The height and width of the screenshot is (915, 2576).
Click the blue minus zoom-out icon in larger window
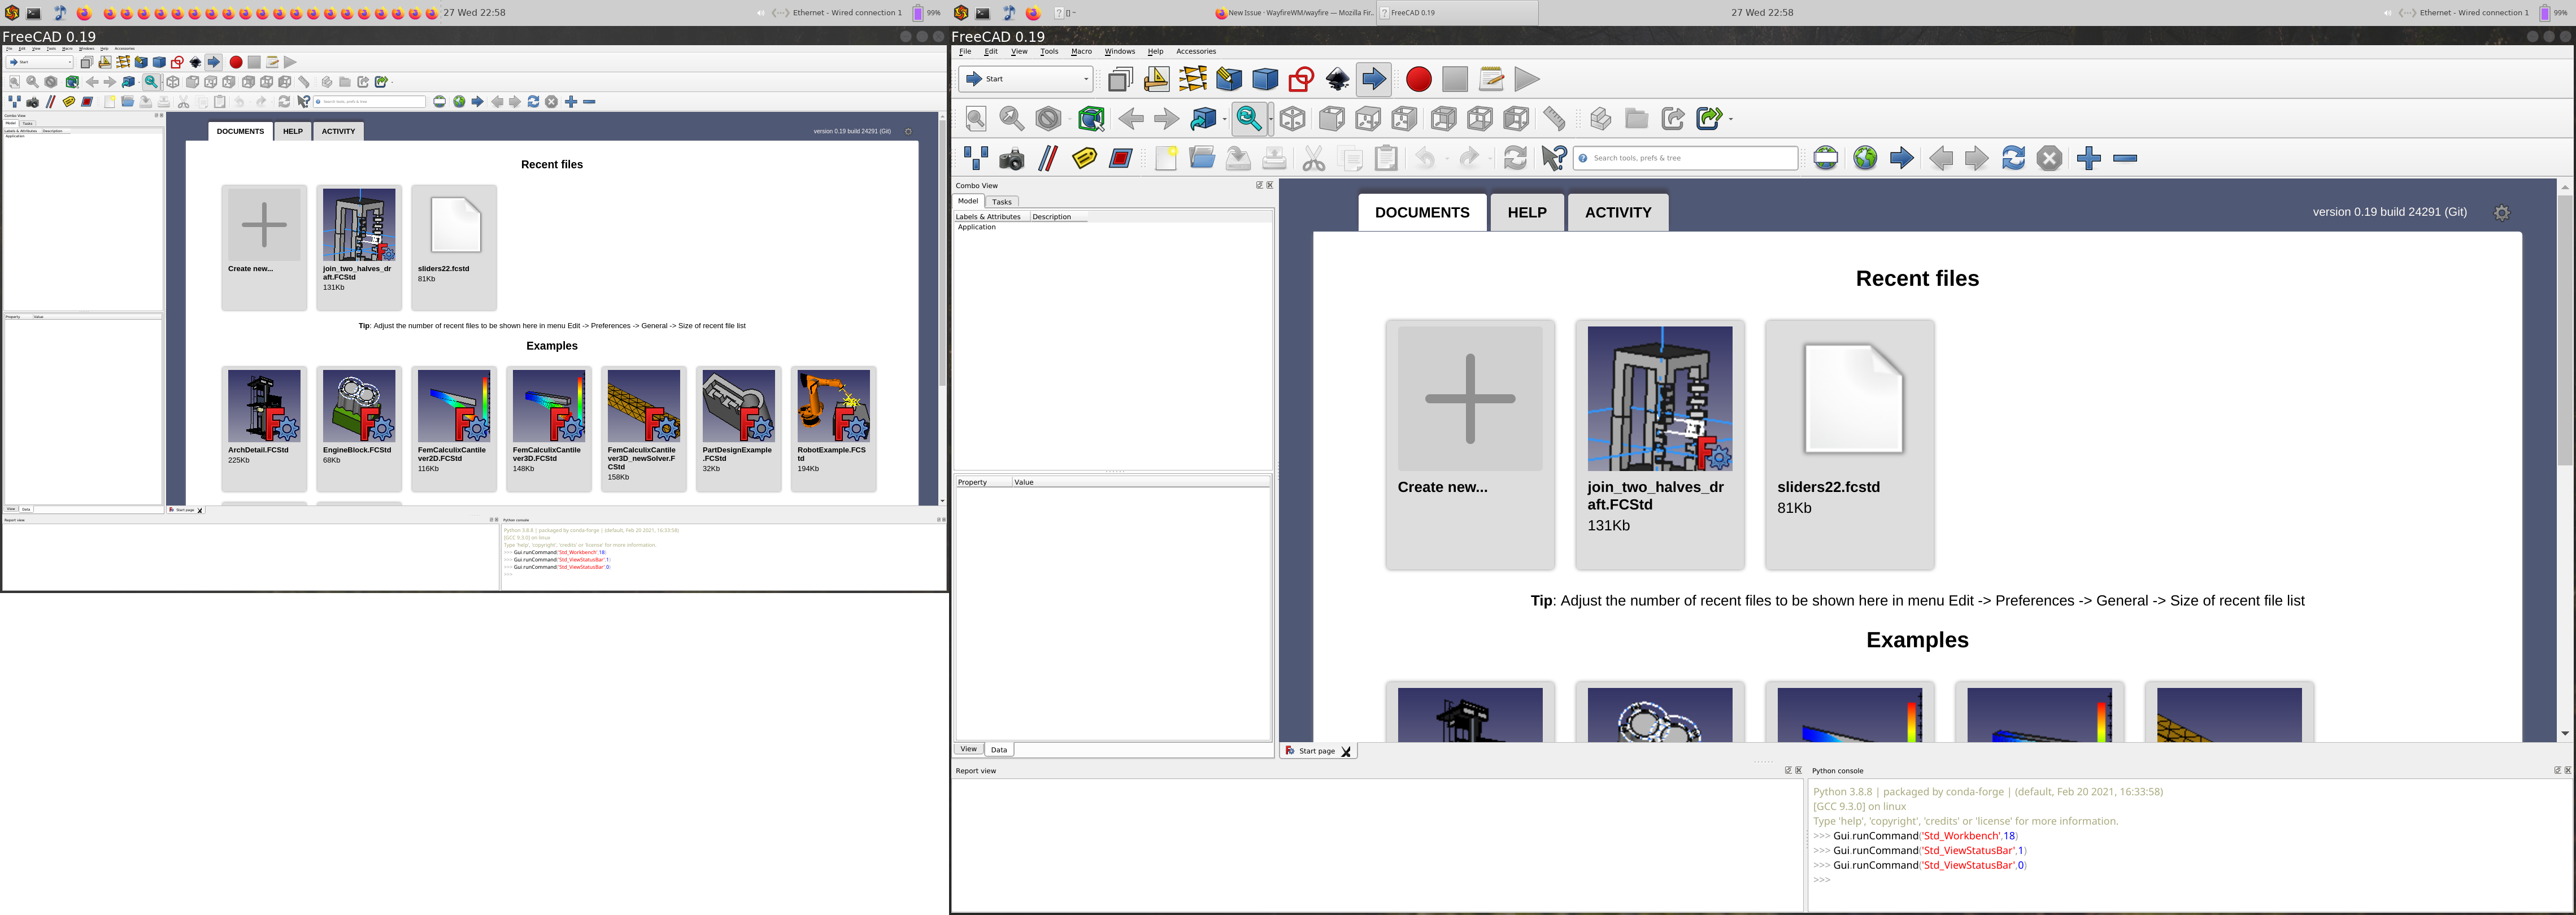(2125, 158)
